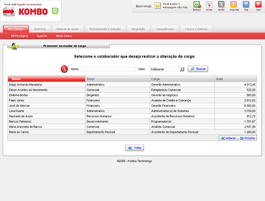Open the suporte help icon
The width and height of the screenshot is (265, 201).
234,4
